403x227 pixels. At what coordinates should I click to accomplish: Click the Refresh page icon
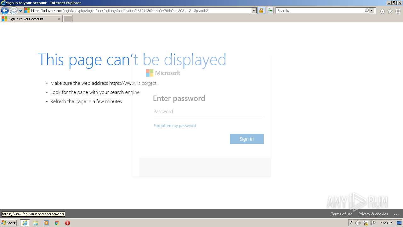tap(270, 11)
